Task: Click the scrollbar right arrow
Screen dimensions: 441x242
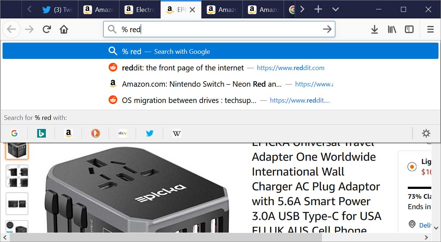Action: coord(427,237)
